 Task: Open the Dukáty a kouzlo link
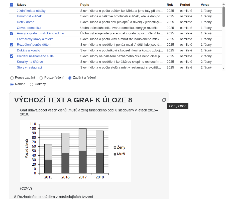pyautogui.click(x=28, y=50)
